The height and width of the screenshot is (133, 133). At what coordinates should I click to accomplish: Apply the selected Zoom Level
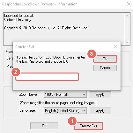100,95
